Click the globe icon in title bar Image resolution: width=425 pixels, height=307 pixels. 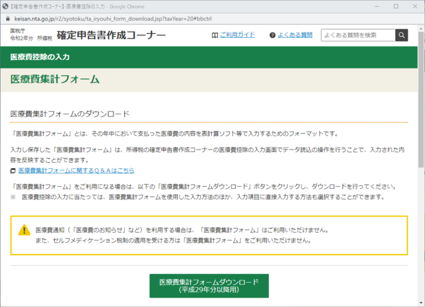[x=5, y=6]
